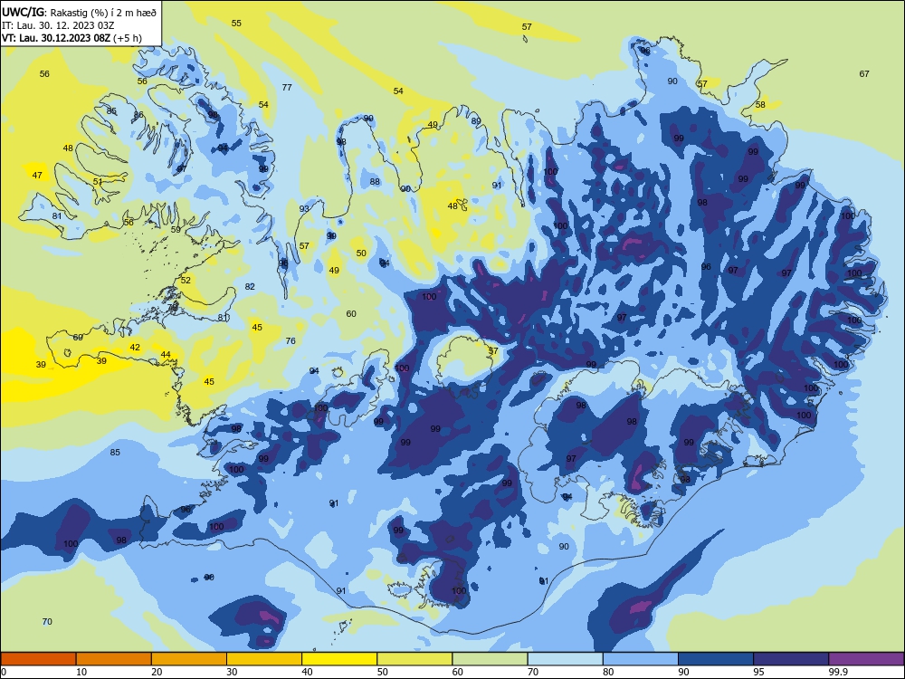Click the legend label '99.9'
This screenshot has height=679, width=905.
[x=838, y=672]
